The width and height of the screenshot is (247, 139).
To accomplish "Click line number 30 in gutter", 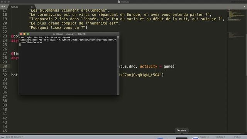I will point(5,66).
